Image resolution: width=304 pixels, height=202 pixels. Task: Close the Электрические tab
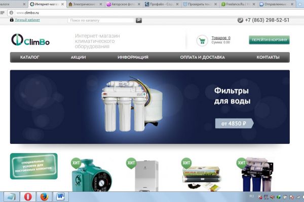(x=101, y=4)
